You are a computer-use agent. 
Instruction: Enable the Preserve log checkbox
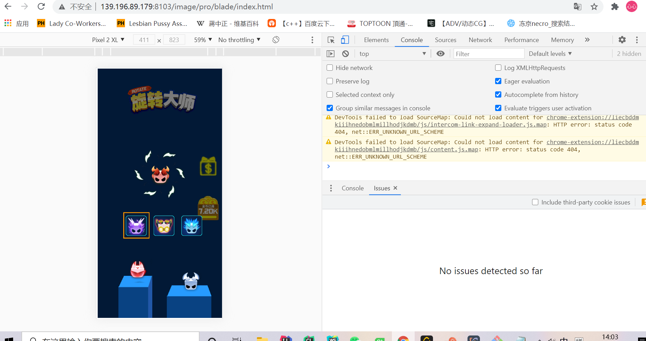[x=330, y=81]
